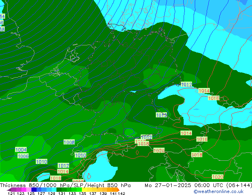
Task: Click the light pink swatch in the legend
Action: click(29, 190)
